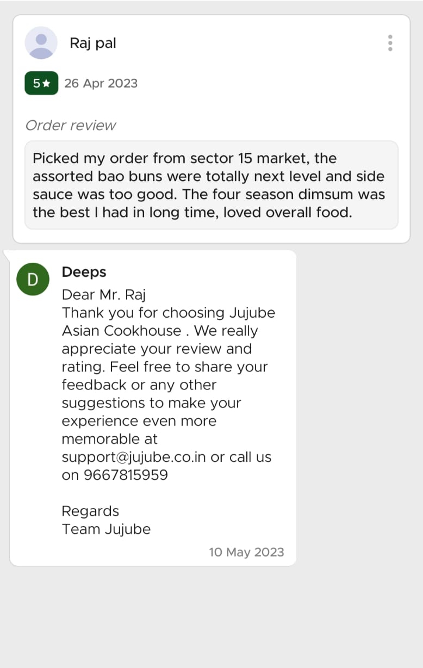Tap the green D avatar for Deeps
The width and height of the screenshot is (423, 668).
coord(33,280)
